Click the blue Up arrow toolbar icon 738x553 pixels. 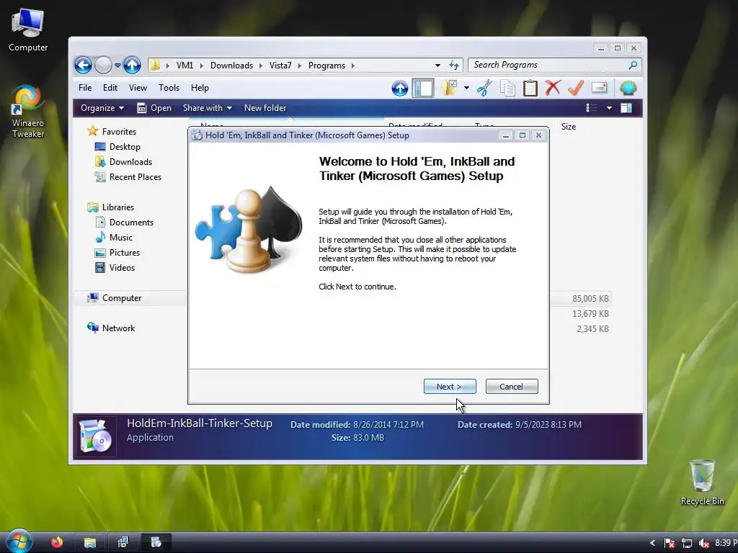400,88
